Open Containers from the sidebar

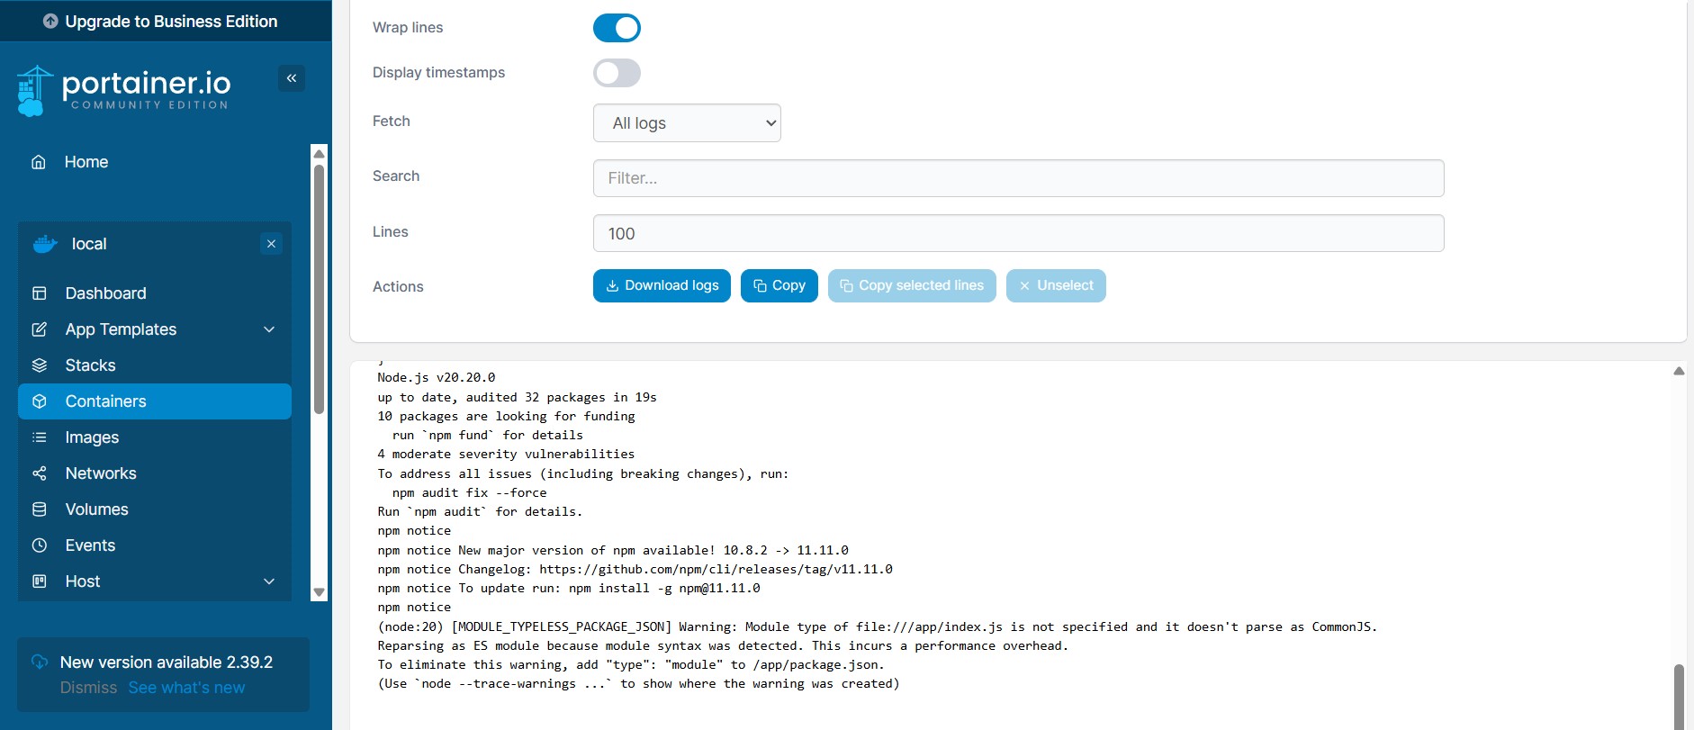tap(155, 401)
